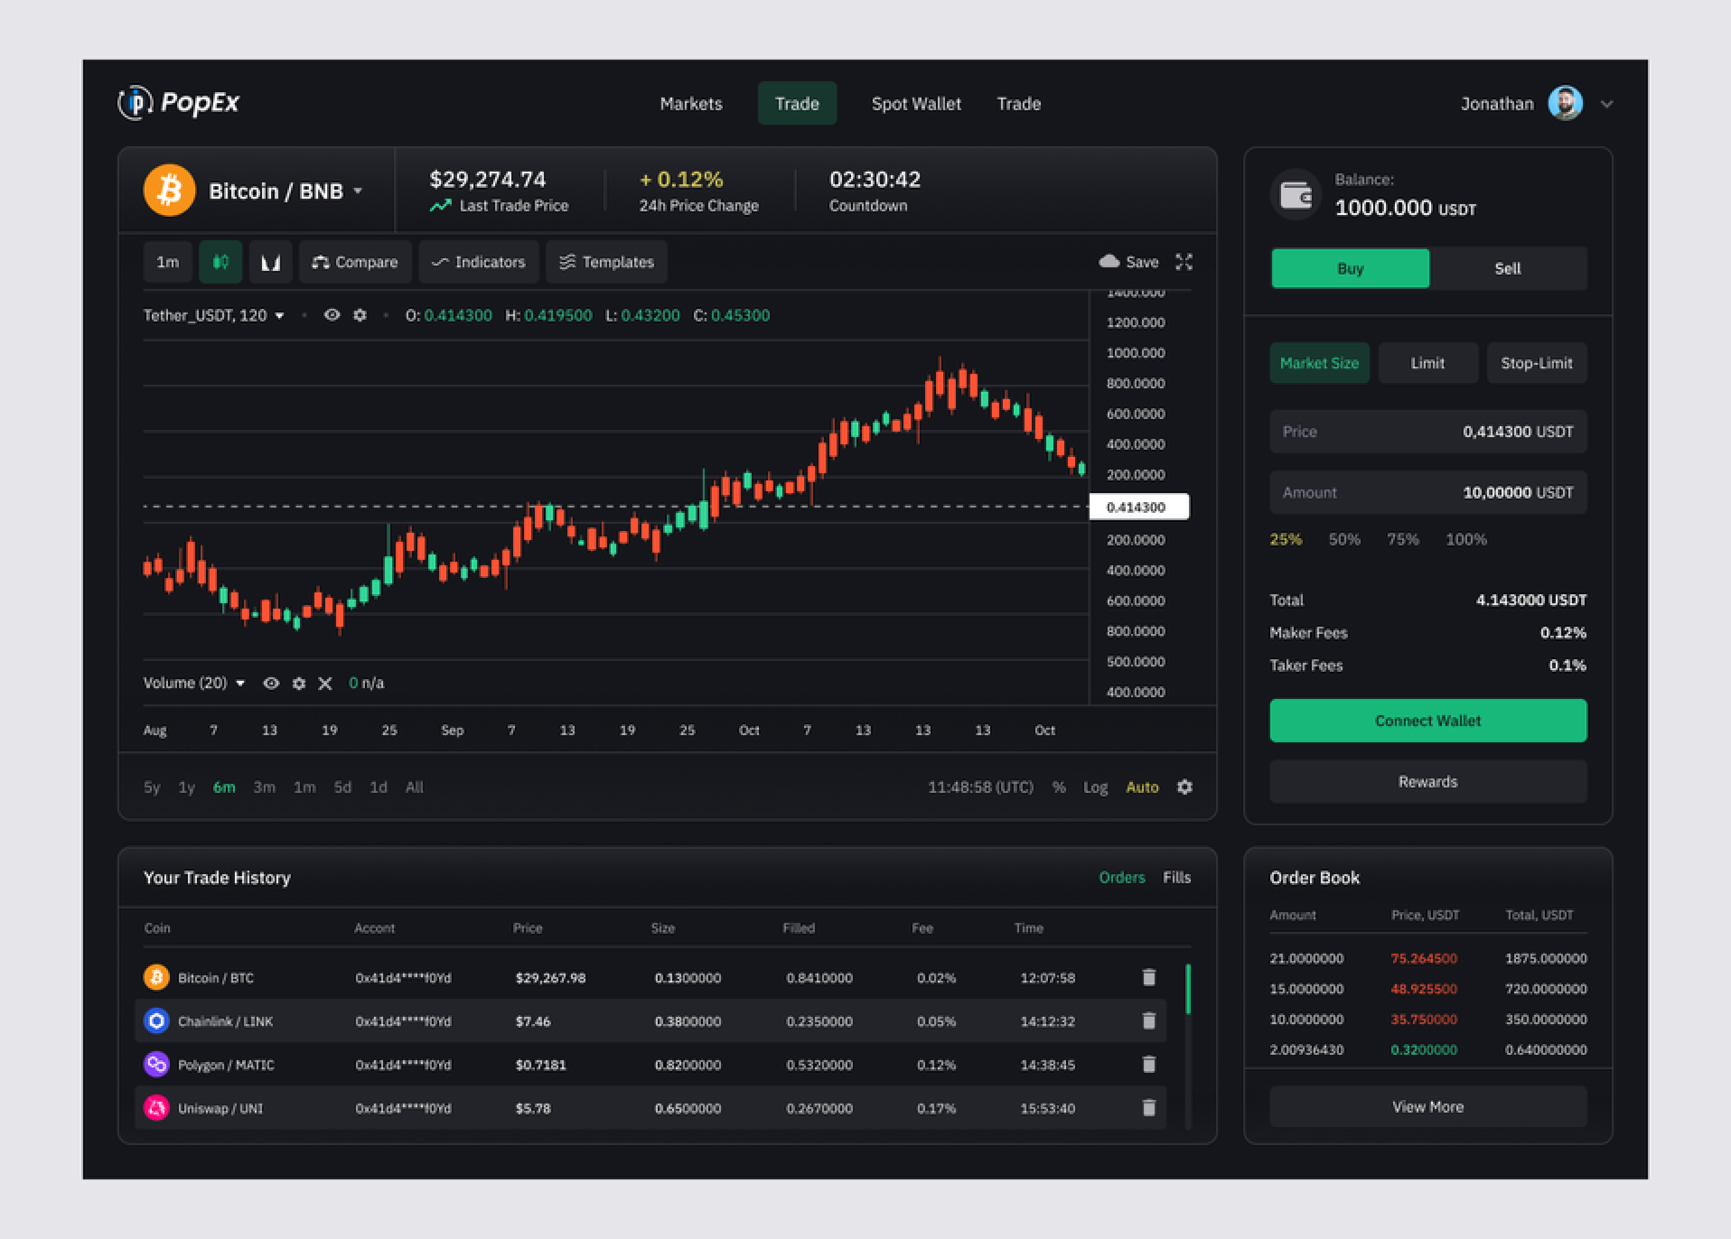Click the Amount input field
Viewport: 1731px width, 1239px height.
(x=1427, y=493)
